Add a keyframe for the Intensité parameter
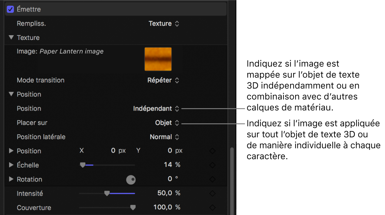Screen dimensions: 385x215 pos(212,193)
